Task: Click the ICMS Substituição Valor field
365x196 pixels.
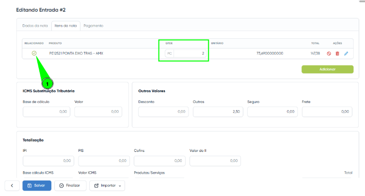Action: [x=98, y=112]
